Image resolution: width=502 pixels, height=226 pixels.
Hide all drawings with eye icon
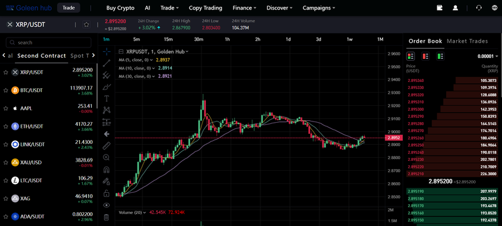pos(107,205)
